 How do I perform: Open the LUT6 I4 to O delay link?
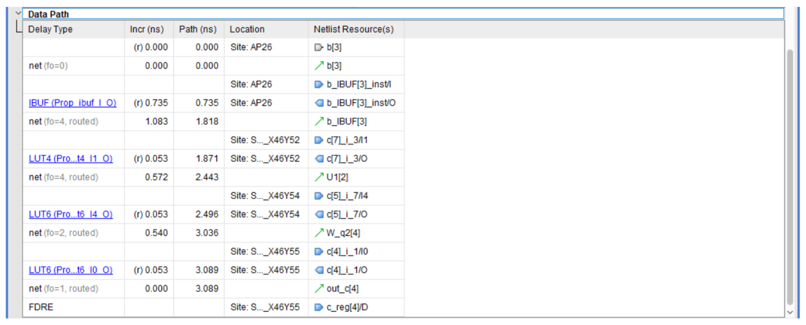point(70,214)
